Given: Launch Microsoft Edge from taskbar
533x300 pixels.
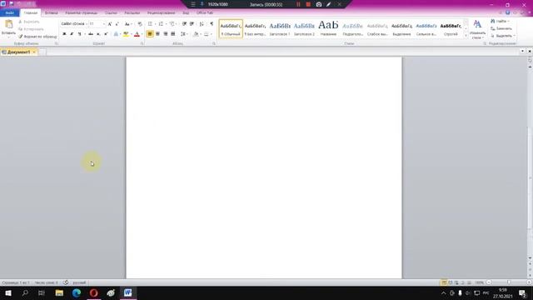Looking at the screenshot, I should click(x=77, y=292).
